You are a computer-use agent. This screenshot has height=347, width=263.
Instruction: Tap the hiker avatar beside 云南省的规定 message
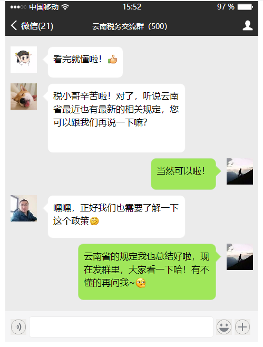coord(240,257)
